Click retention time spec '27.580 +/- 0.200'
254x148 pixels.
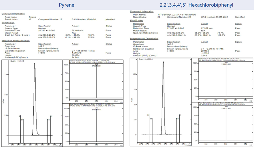coord(176,28)
